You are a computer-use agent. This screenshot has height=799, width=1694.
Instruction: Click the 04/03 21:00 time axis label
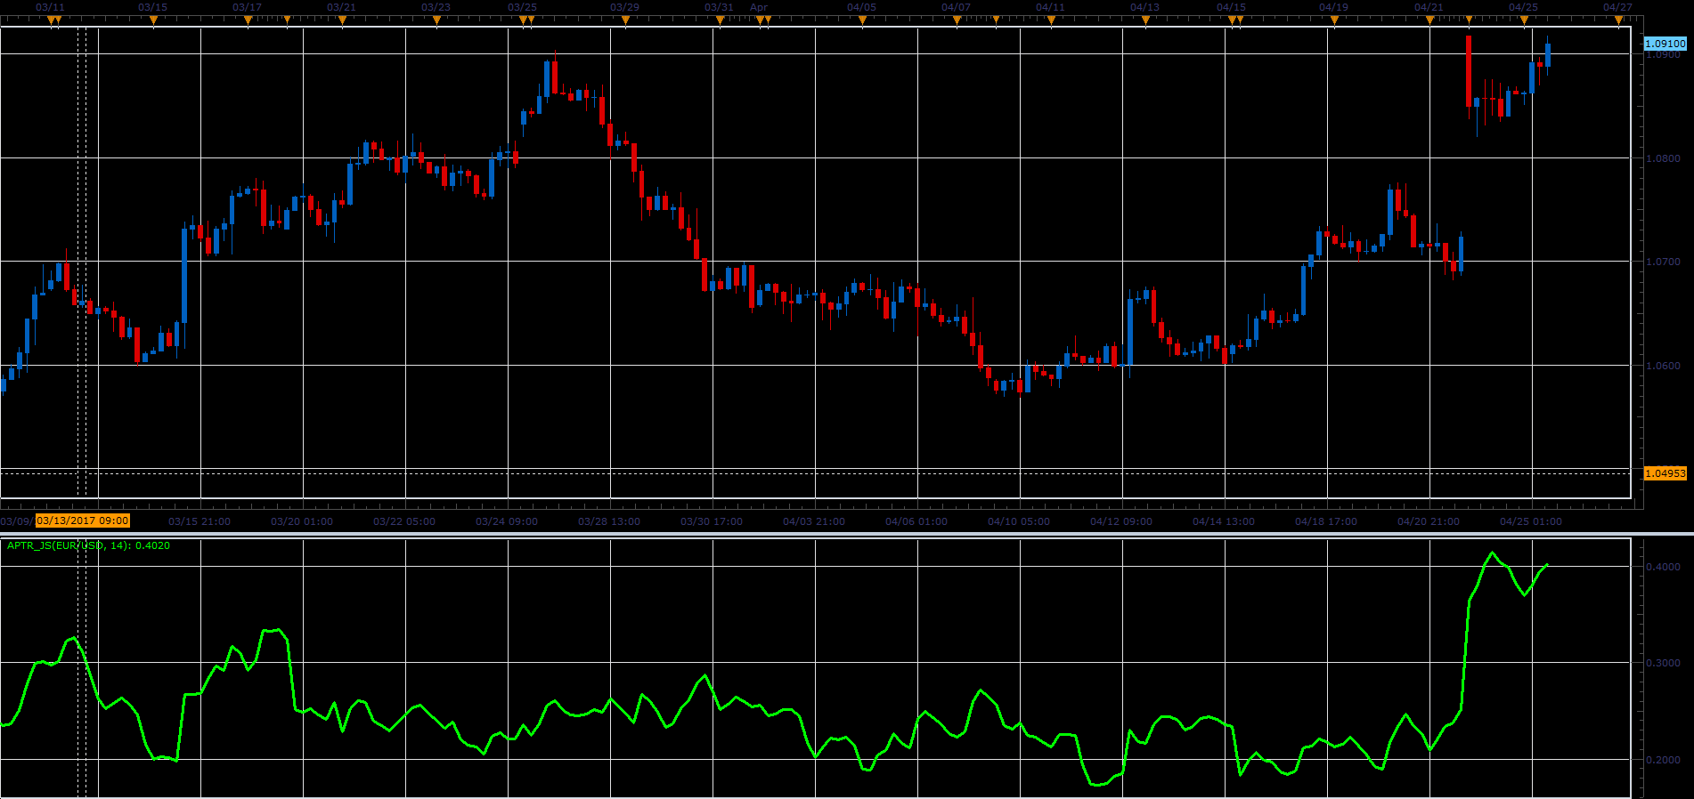pyautogui.click(x=814, y=521)
